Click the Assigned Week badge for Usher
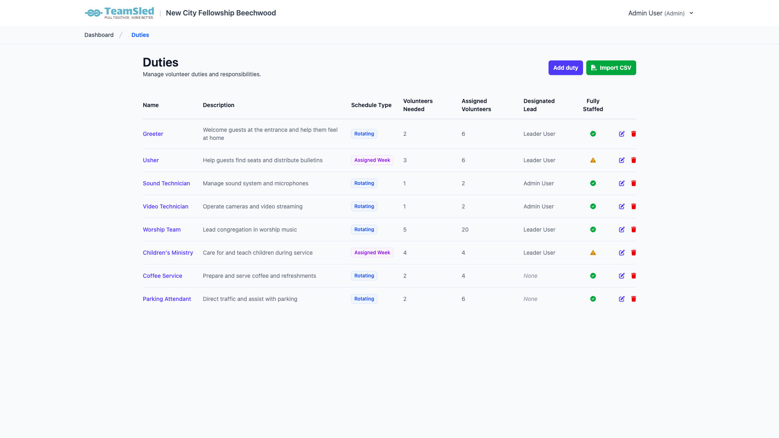Viewport: 779px width, 438px height. tap(372, 160)
